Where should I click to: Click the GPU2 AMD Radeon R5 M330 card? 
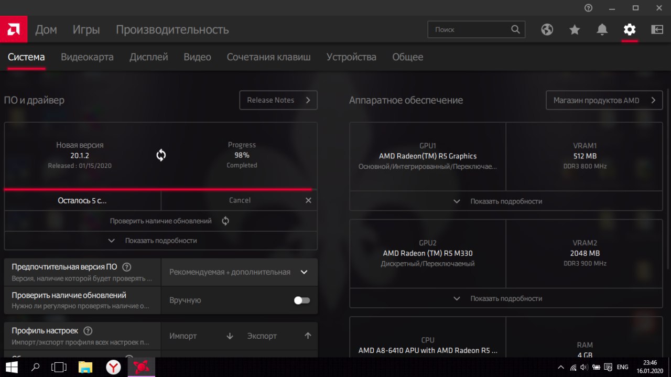point(428,253)
